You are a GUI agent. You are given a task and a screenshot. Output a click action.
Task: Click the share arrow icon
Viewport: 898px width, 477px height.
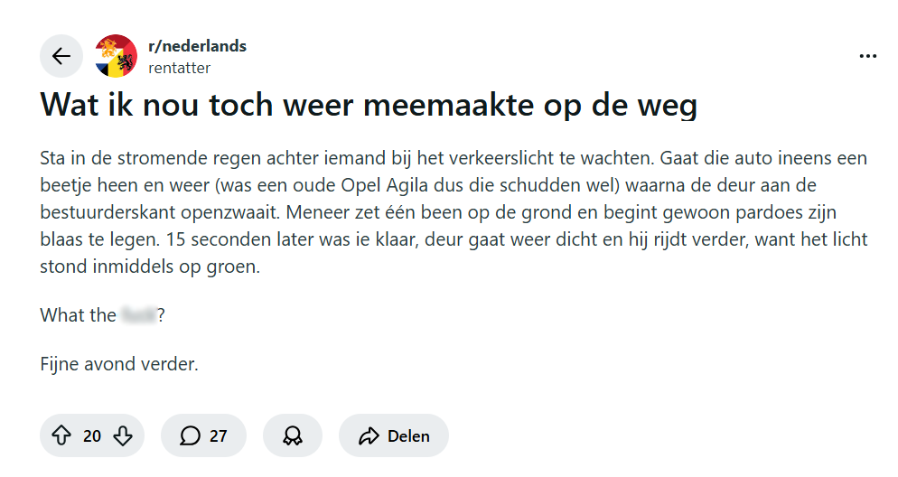[x=368, y=436]
